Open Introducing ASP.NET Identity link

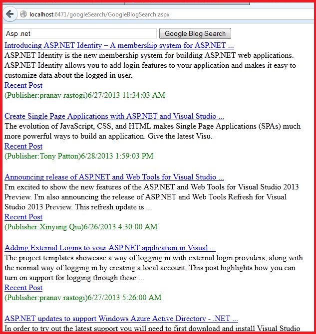tap(119, 45)
